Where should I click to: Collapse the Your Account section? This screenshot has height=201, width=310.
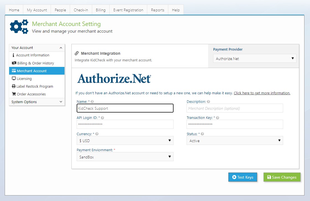[37, 48]
